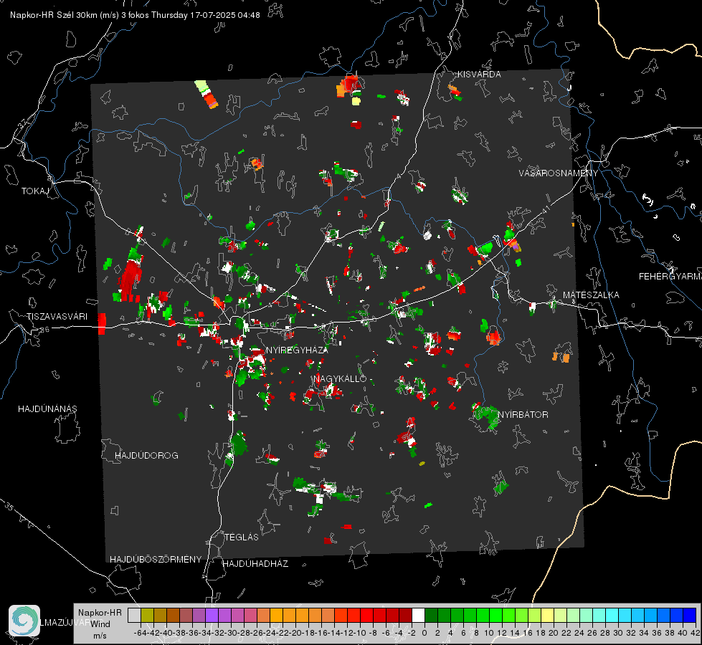This screenshot has height=645, width=702.
Task: Click the 0 value on the legend scale
Action: [x=424, y=633]
